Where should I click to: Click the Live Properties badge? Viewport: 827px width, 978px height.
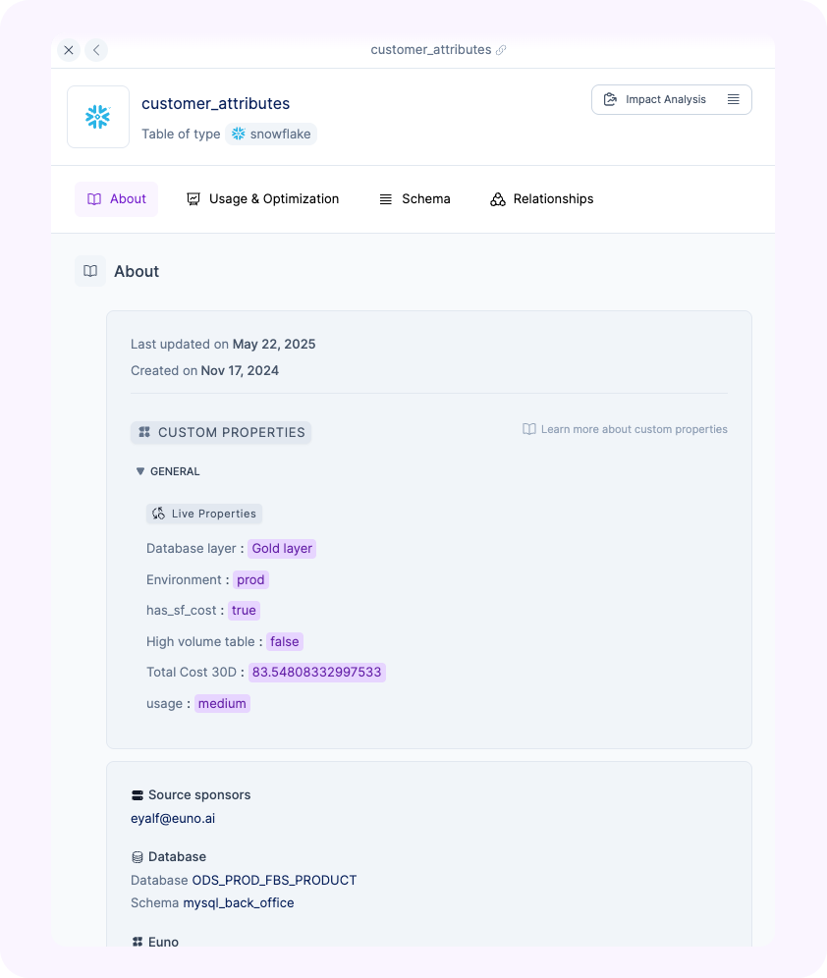click(204, 514)
